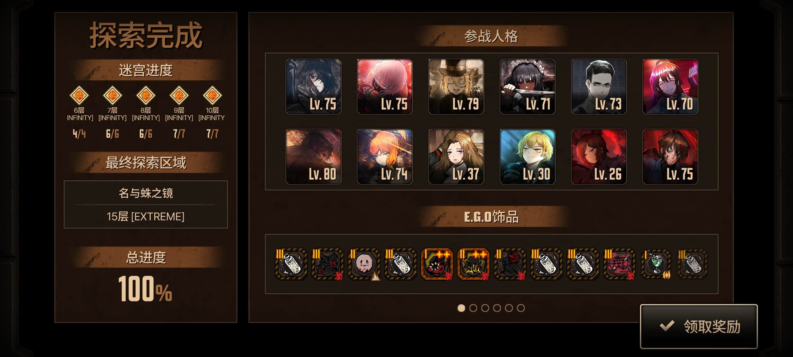
Task: Go to third gift page dot
Action: click(485, 308)
